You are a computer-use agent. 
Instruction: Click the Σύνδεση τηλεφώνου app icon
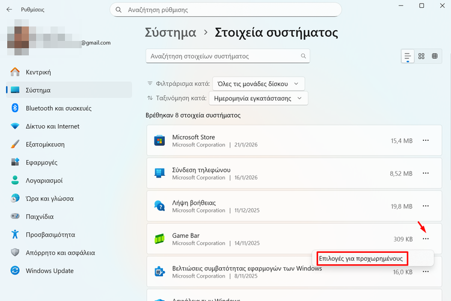coord(159,173)
